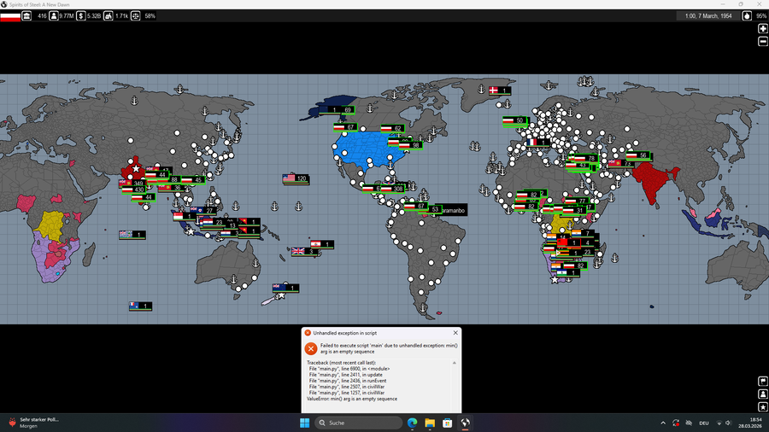
Task: Click the taskbar Suche search box
Action: (x=359, y=423)
